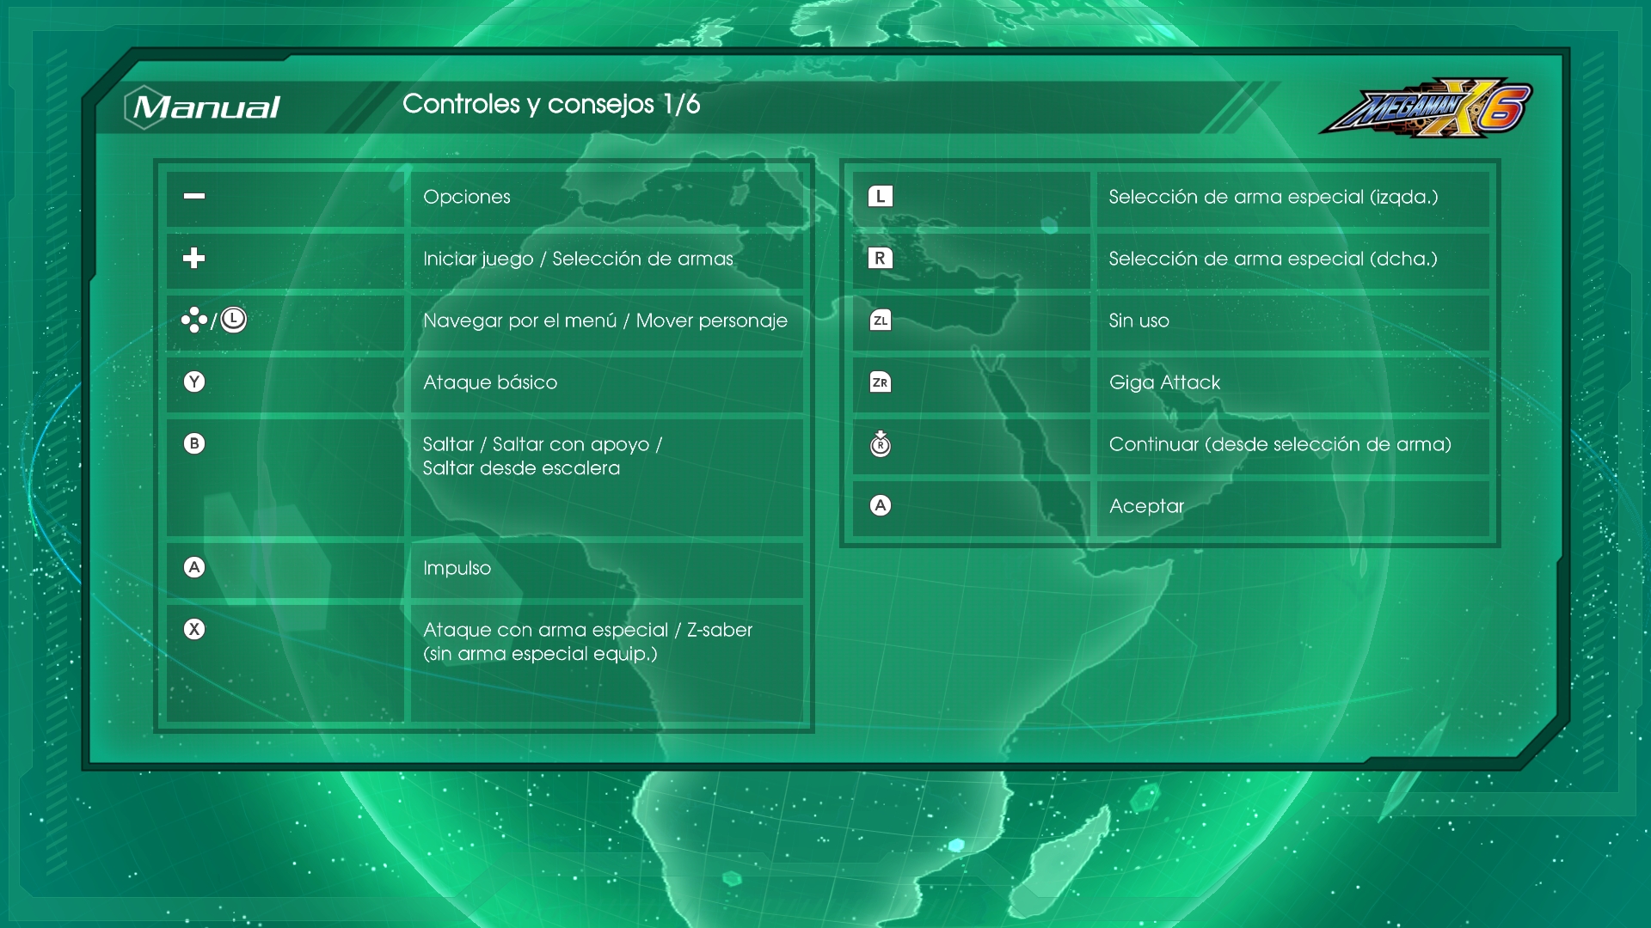Click the ZR trigger icon

click(880, 382)
